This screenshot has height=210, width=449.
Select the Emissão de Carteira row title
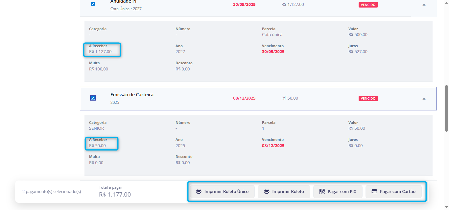[132, 95]
